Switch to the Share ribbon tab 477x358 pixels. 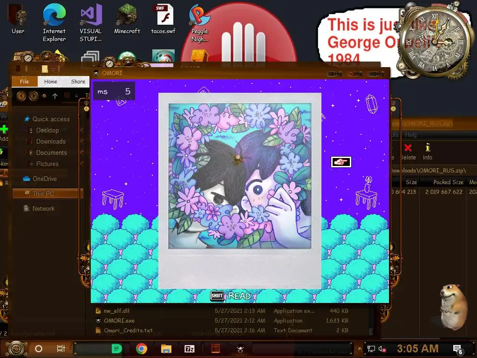[x=78, y=81]
